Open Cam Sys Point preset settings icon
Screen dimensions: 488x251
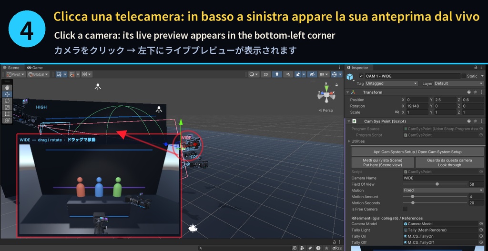tap(475, 121)
